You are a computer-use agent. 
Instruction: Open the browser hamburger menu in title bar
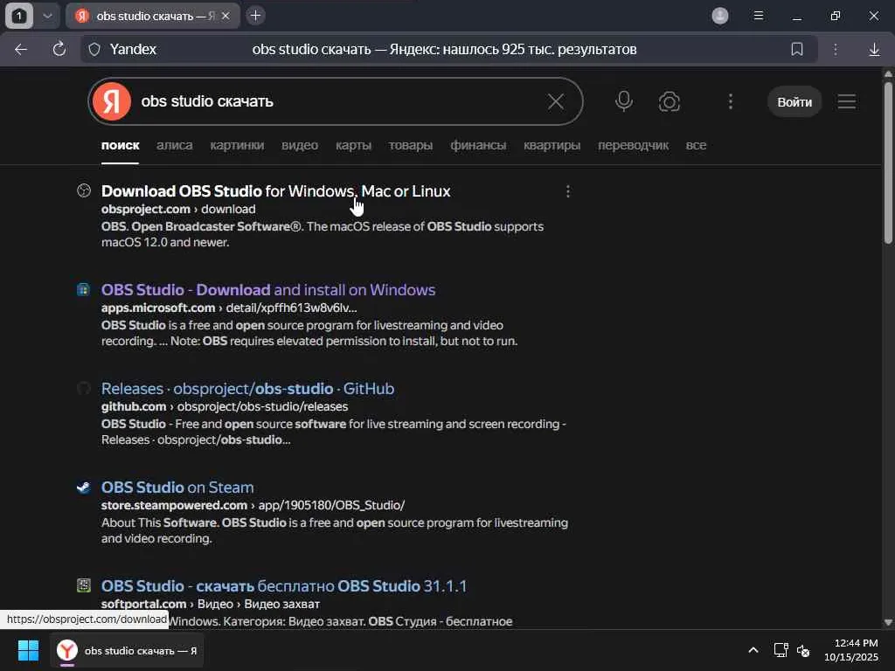(x=759, y=16)
